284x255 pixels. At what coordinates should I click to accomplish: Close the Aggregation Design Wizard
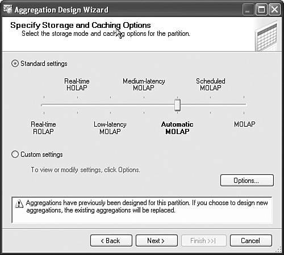pyautogui.click(x=274, y=9)
